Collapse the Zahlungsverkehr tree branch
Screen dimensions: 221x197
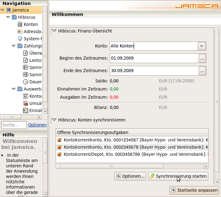[14, 46]
